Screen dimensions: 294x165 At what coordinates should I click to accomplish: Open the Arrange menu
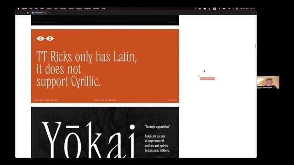pyautogui.click(x=63, y=9)
